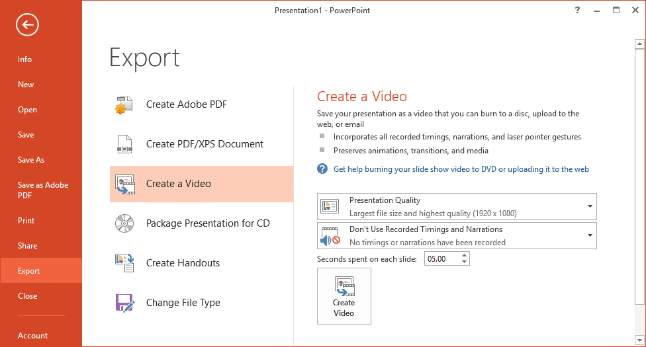Open the Share page
Image resolution: width=646 pixels, height=347 pixels.
tap(27, 246)
